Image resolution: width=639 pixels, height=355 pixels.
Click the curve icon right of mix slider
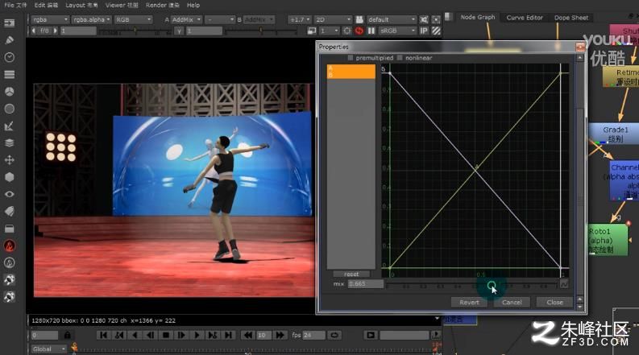pos(564,284)
